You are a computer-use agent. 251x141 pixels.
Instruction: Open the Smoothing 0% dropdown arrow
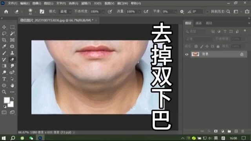(175, 12)
